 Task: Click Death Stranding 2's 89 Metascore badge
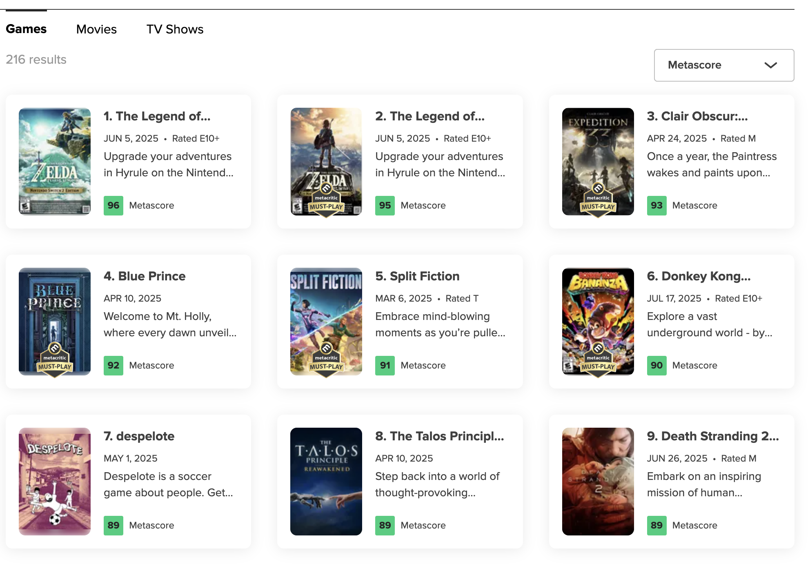pyautogui.click(x=656, y=525)
